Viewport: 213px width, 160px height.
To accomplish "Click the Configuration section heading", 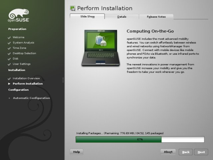I will [19, 90].
